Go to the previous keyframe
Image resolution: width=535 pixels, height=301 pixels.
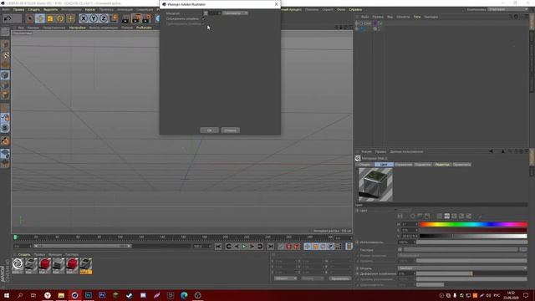point(228,246)
